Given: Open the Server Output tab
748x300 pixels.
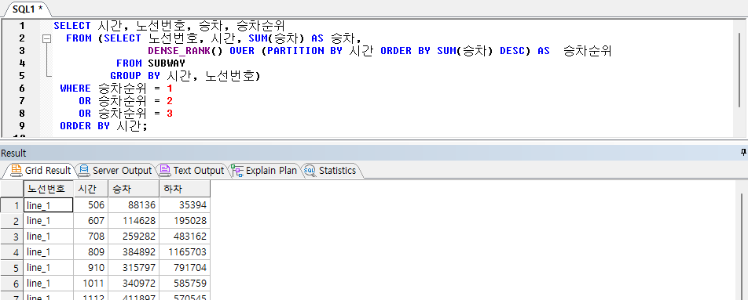Looking at the screenshot, I should (x=115, y=170).
